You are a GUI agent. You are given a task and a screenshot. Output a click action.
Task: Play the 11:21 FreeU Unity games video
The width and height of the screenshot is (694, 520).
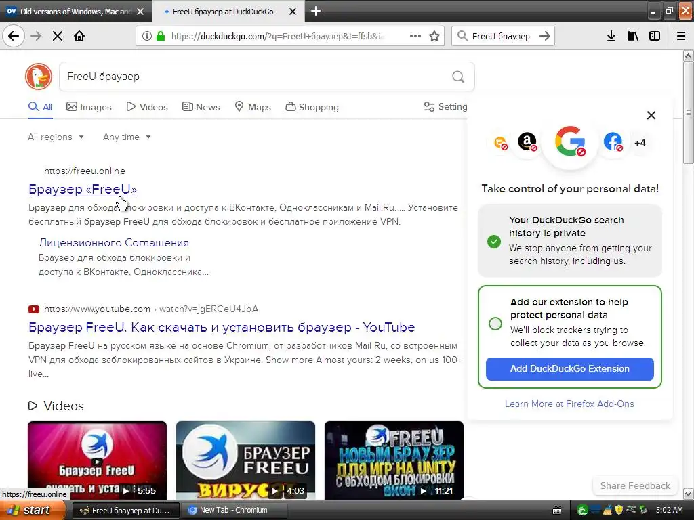pyautogui.click(x=394, y=460)
